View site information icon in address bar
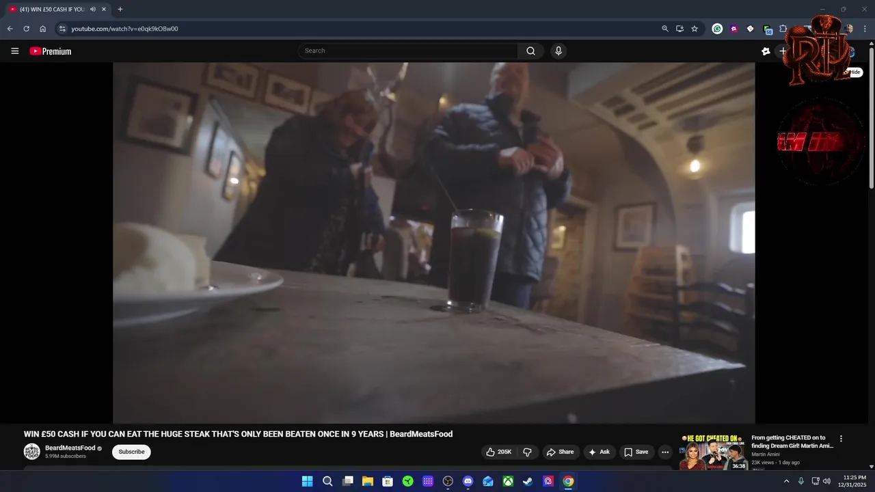Screen dimensions: 875x492 click(x=62, y=29)
